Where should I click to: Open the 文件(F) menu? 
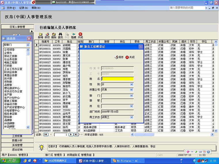coord(11,8)
